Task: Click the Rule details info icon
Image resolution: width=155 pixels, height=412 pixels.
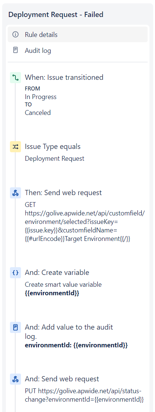Action: 15,34
